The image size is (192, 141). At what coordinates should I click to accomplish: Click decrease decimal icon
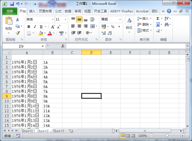coord(109,33)
